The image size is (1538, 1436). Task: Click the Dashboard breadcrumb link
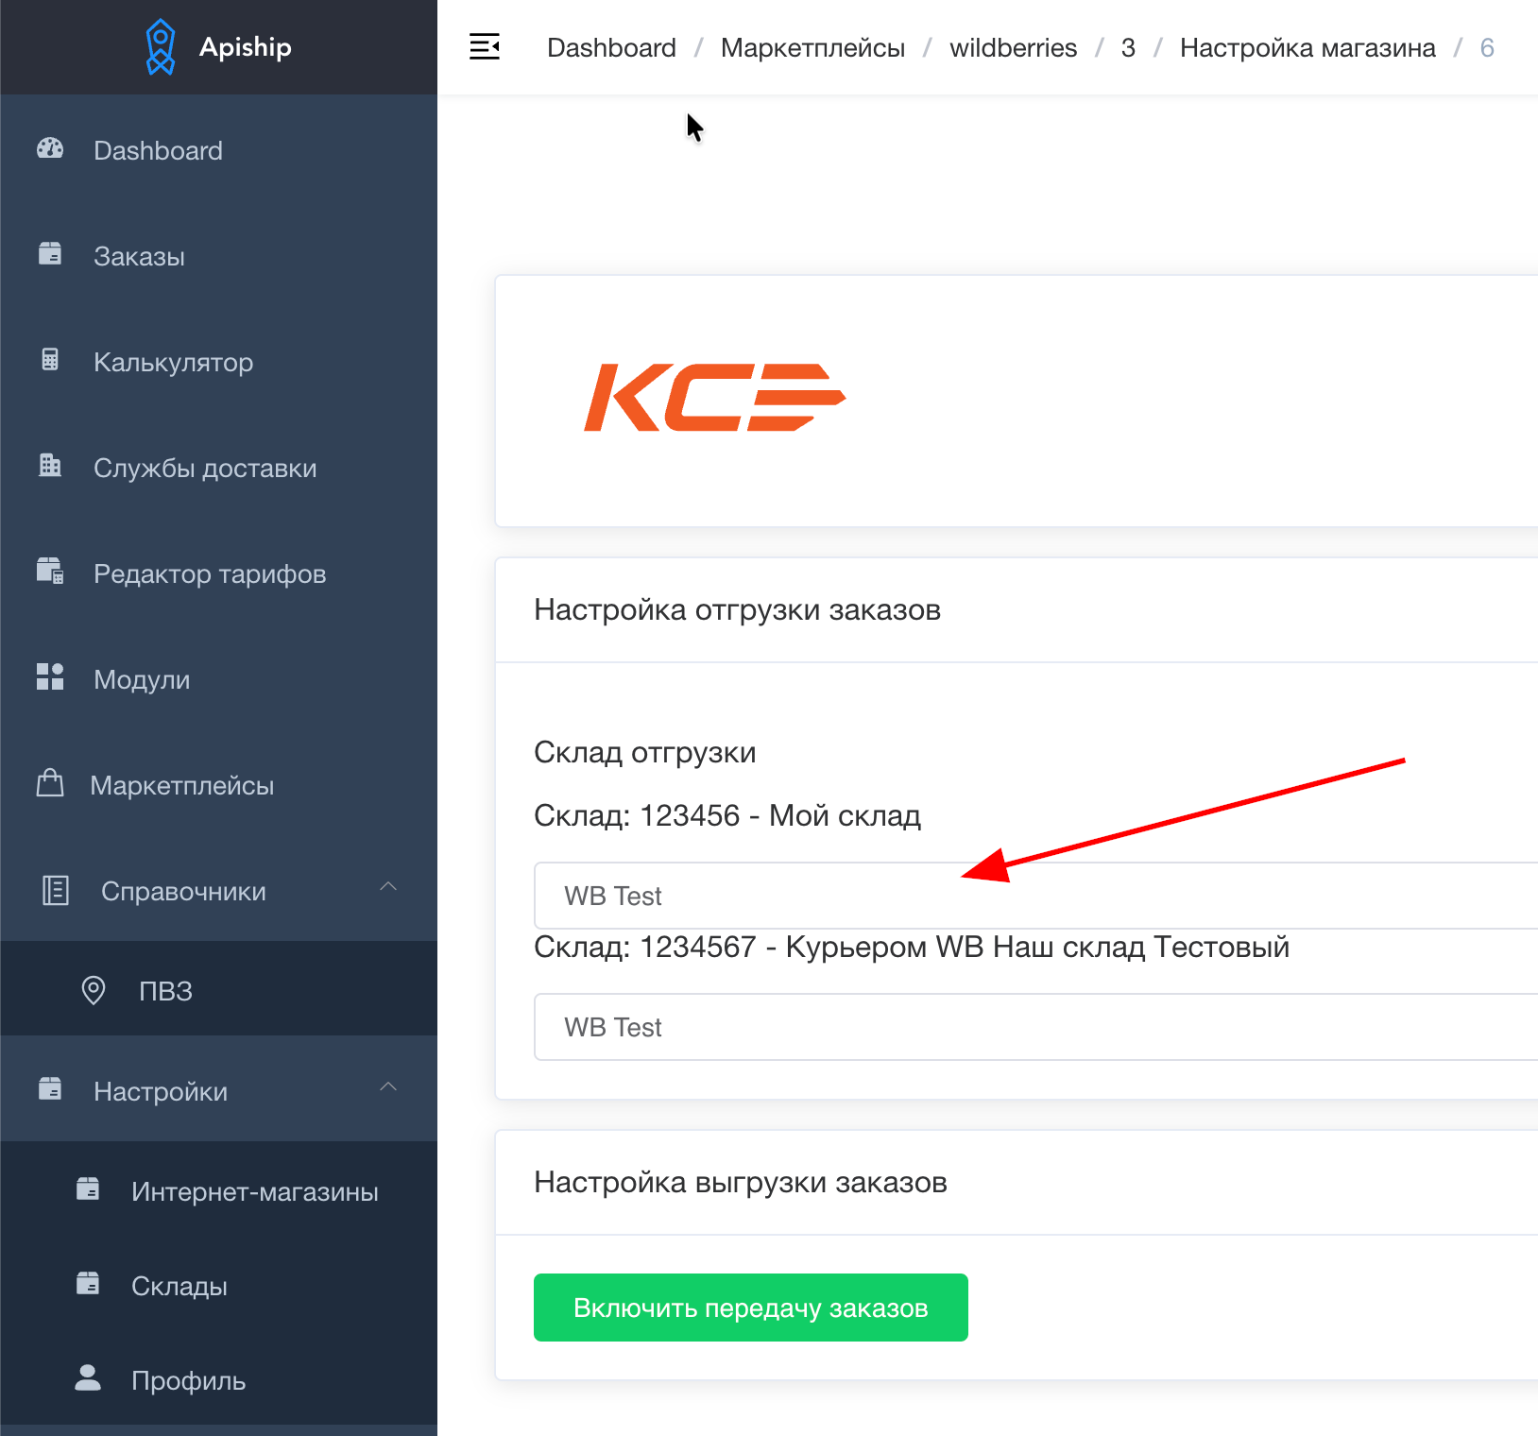pyautogui.click(x=611, y=47)
